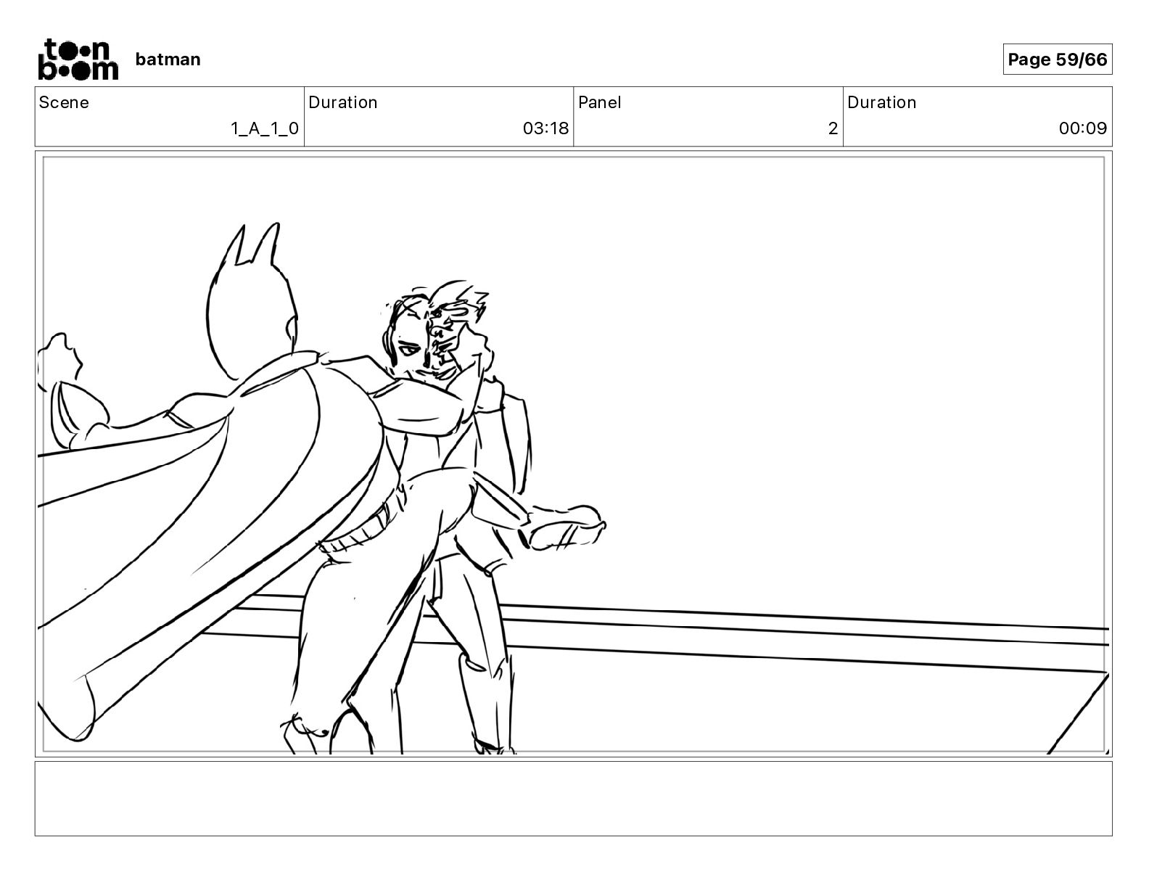Click panel duration value '00:09'
1149x888 pixels.
(x=1083, y=128)
